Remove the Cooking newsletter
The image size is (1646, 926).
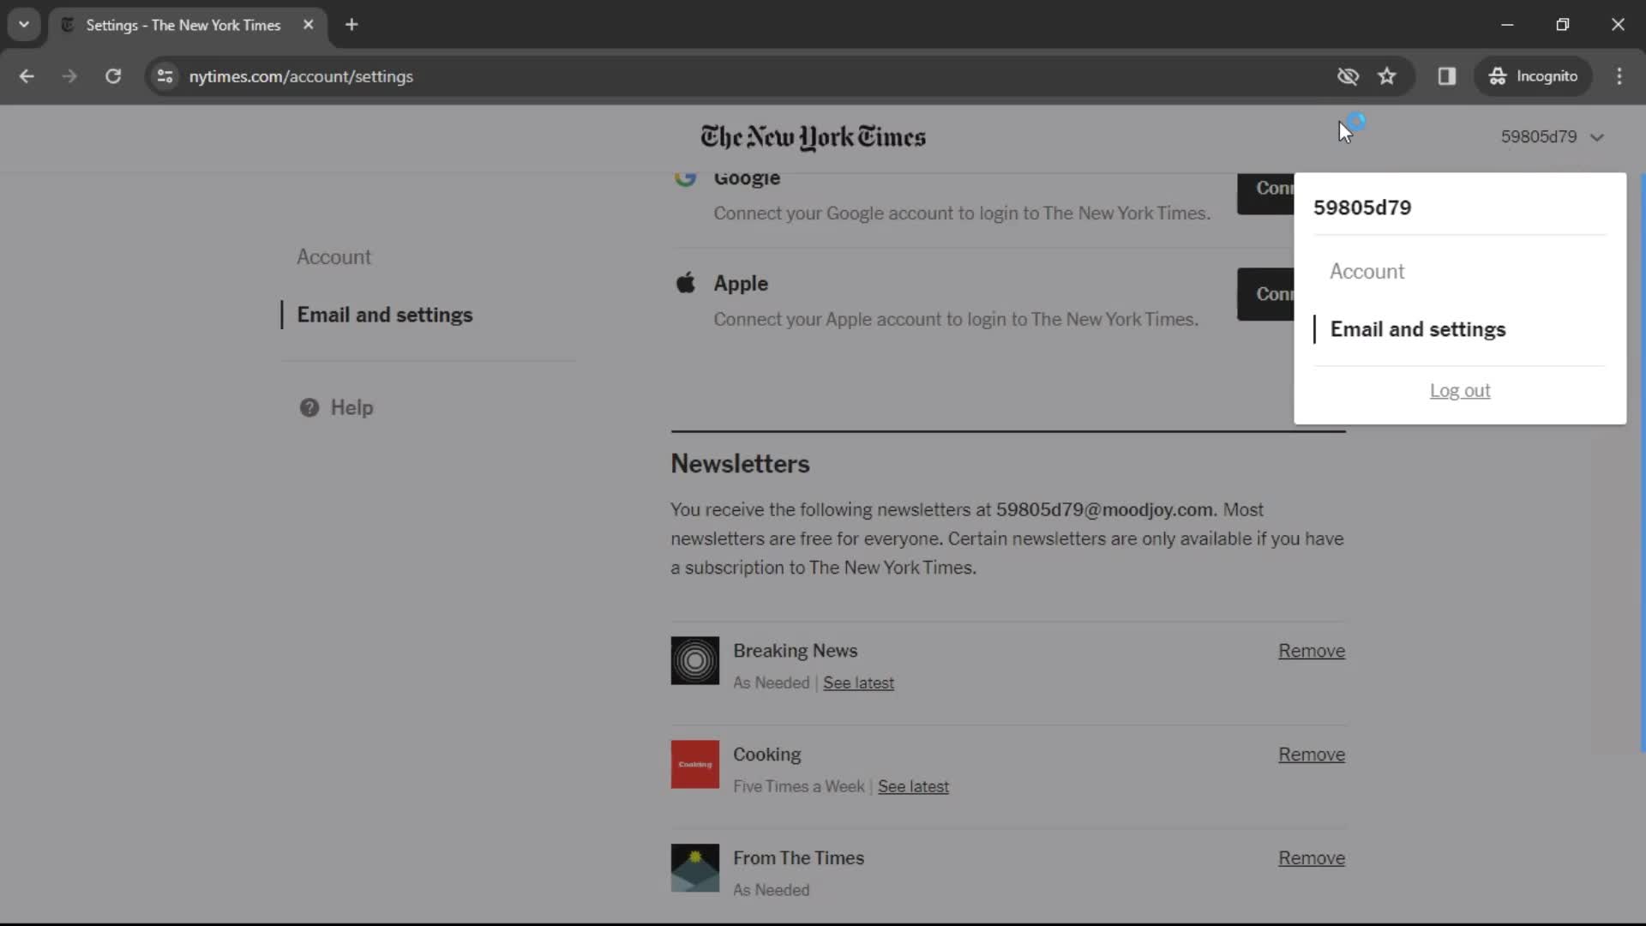point(1312,755)
